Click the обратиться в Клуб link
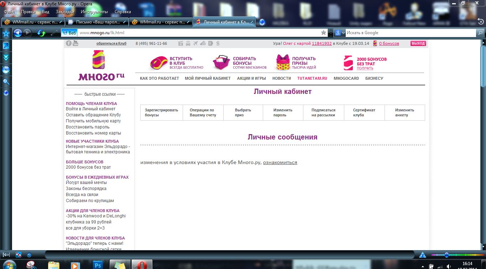Screen dimensions: 486x269 point(111,43)
